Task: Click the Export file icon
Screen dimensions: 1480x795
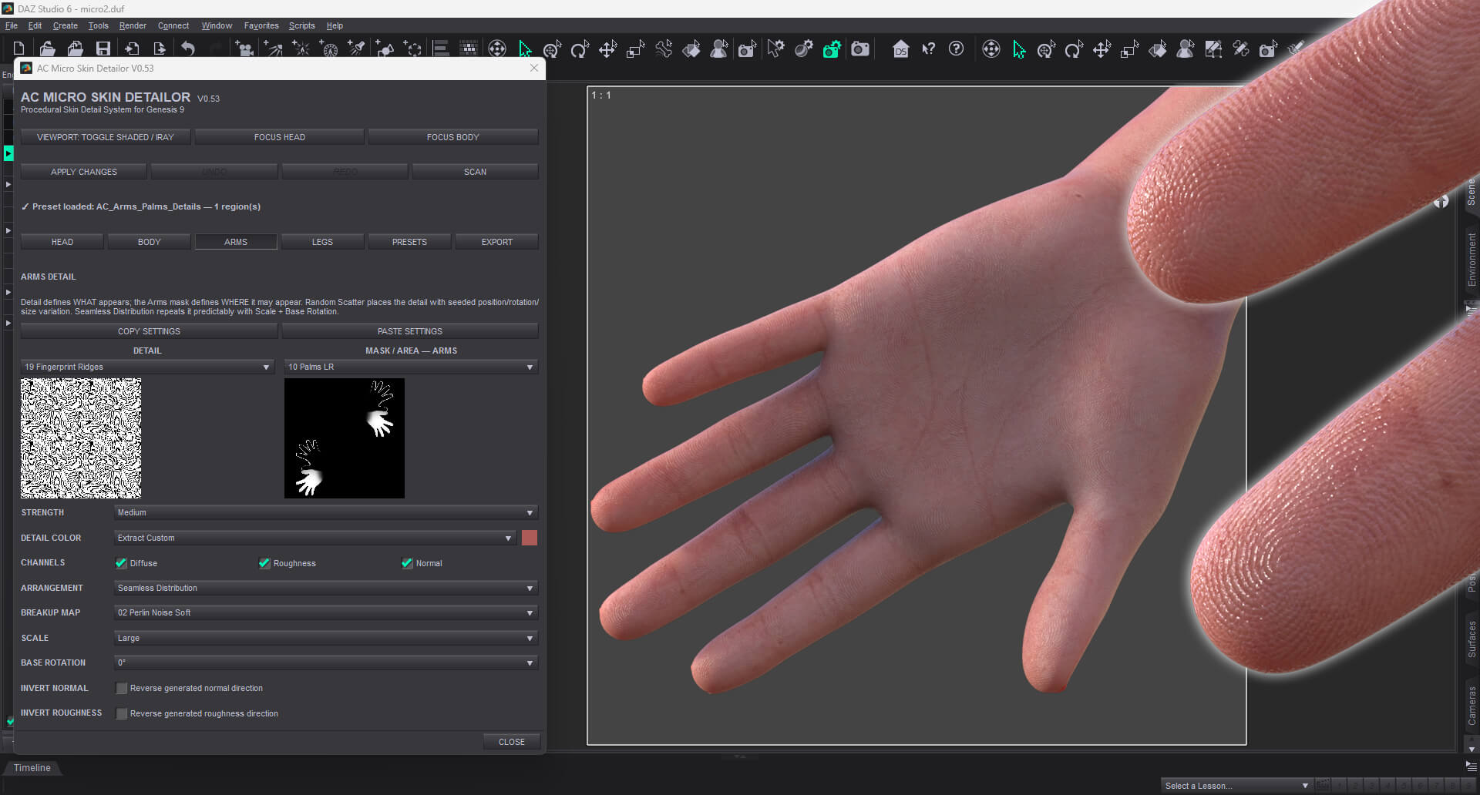Action: [159, 49]
